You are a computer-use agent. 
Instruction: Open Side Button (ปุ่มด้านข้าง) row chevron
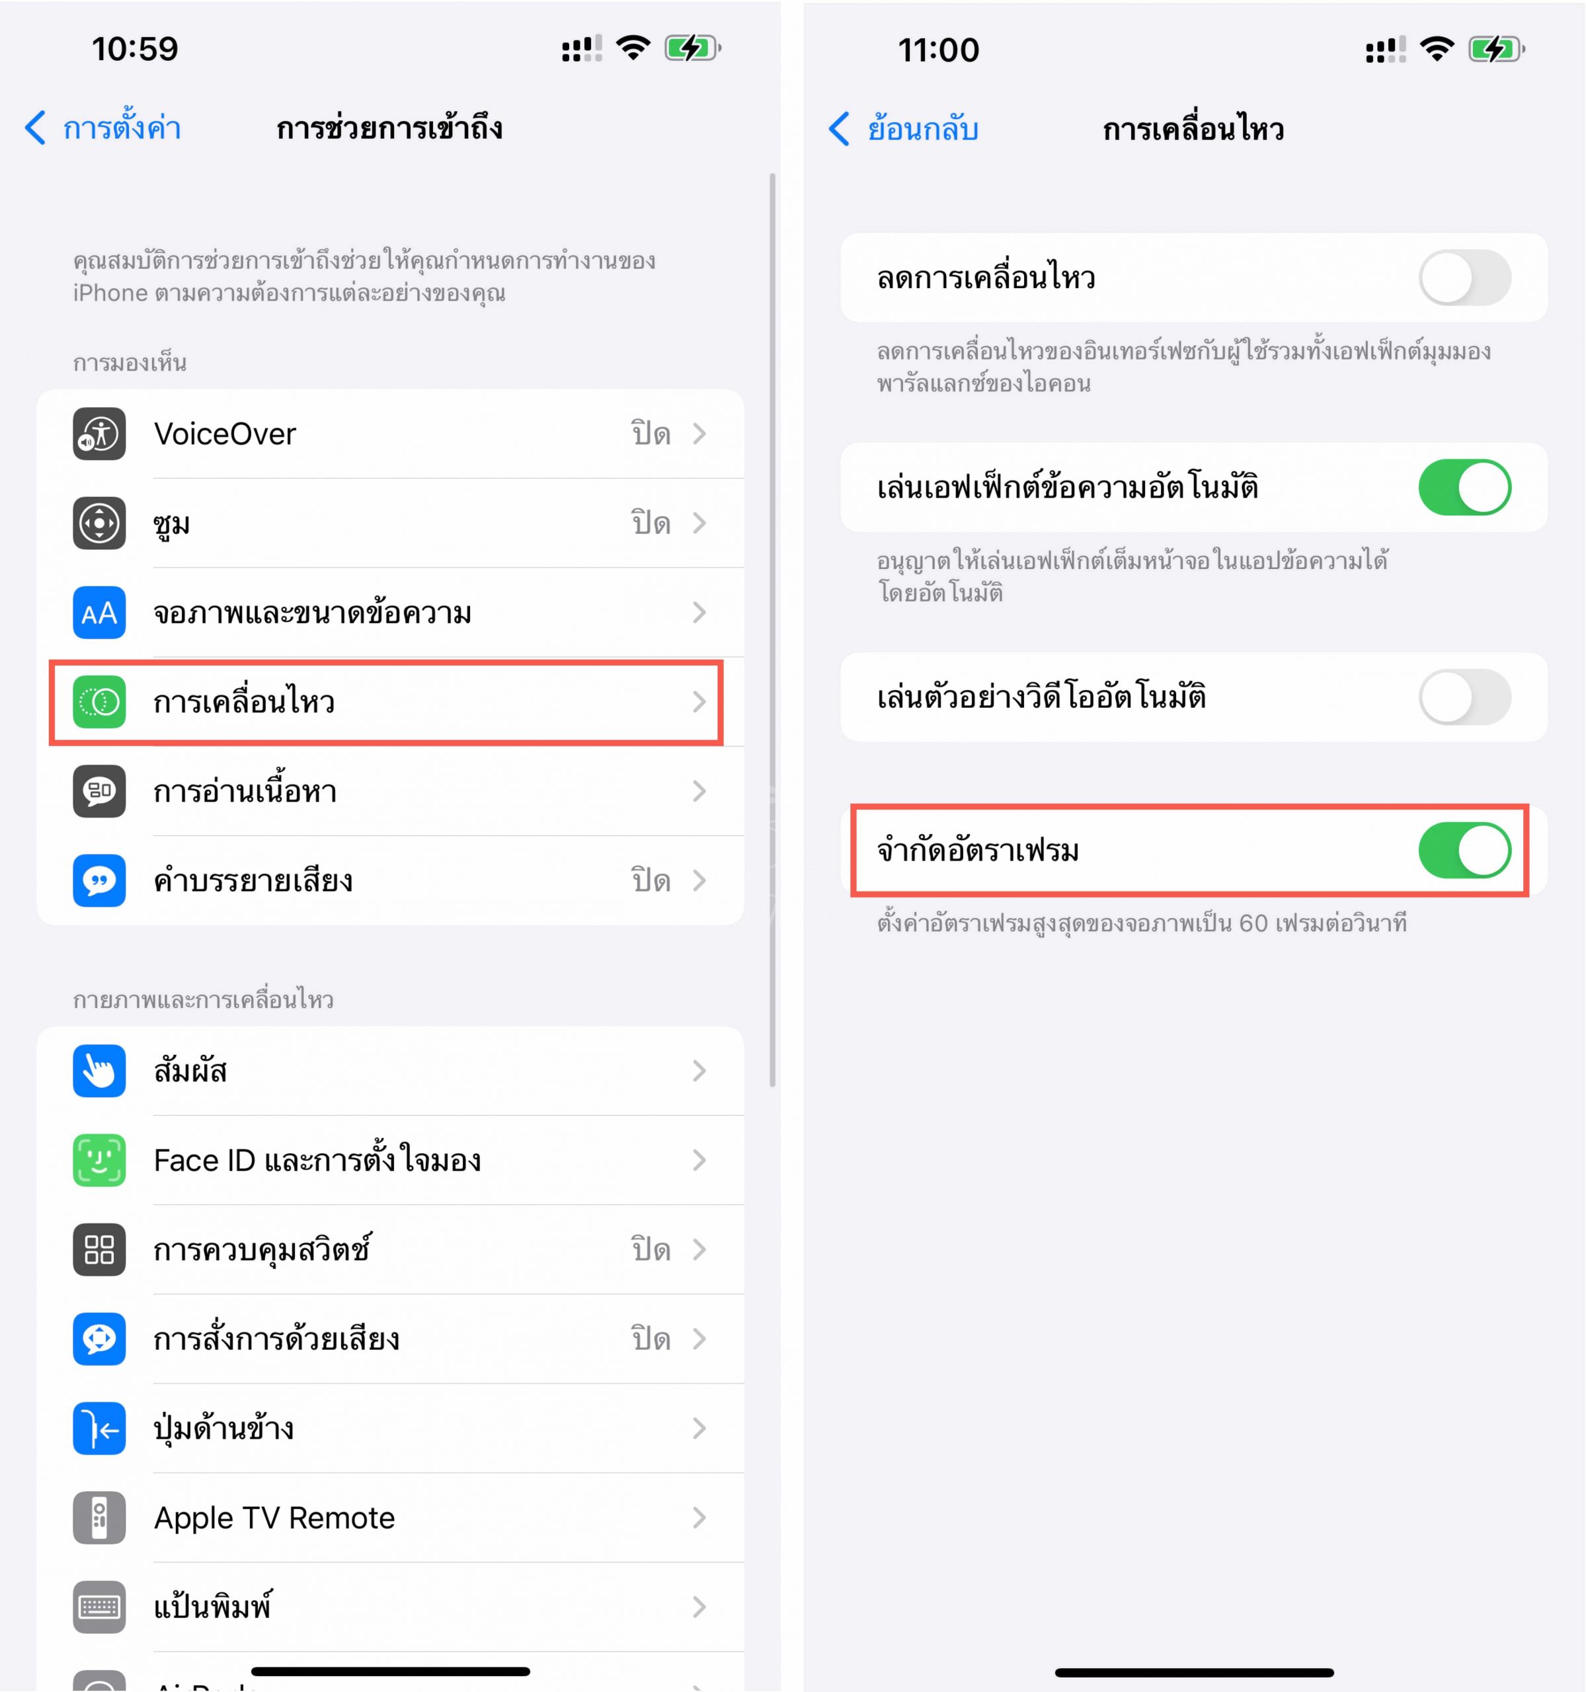click(699, 1428)
